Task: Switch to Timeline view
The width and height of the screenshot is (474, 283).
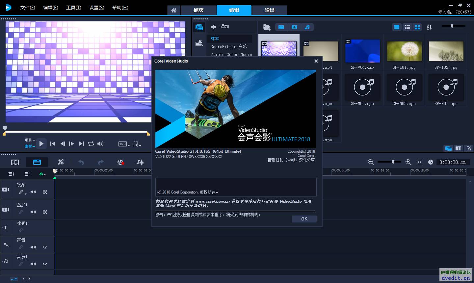Action: click(37, 162)
